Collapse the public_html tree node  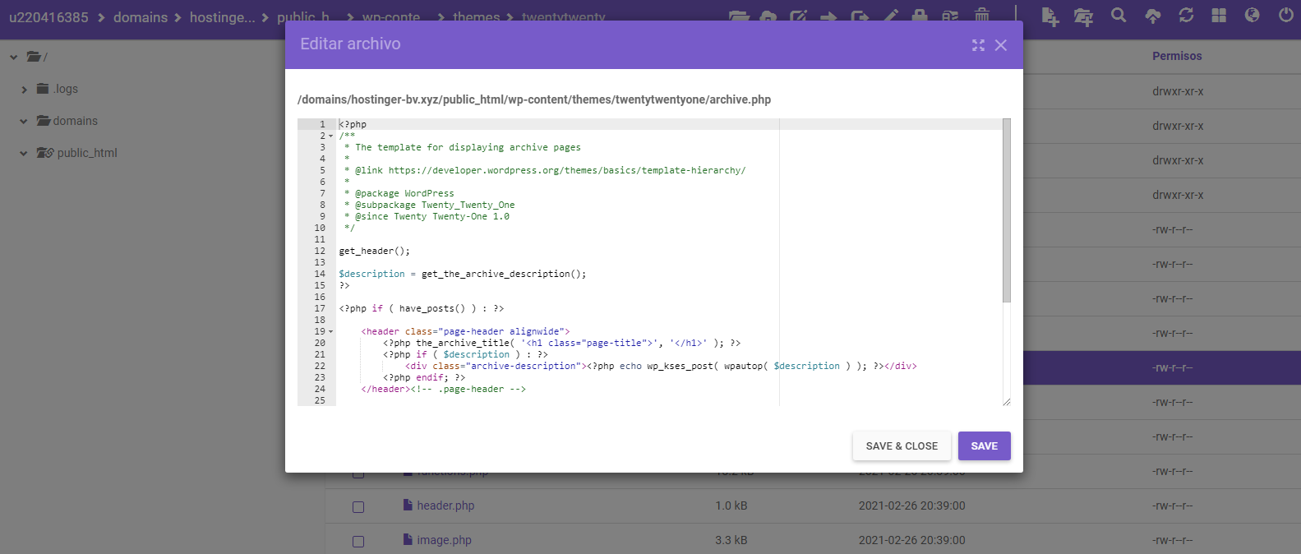(24, 154)
